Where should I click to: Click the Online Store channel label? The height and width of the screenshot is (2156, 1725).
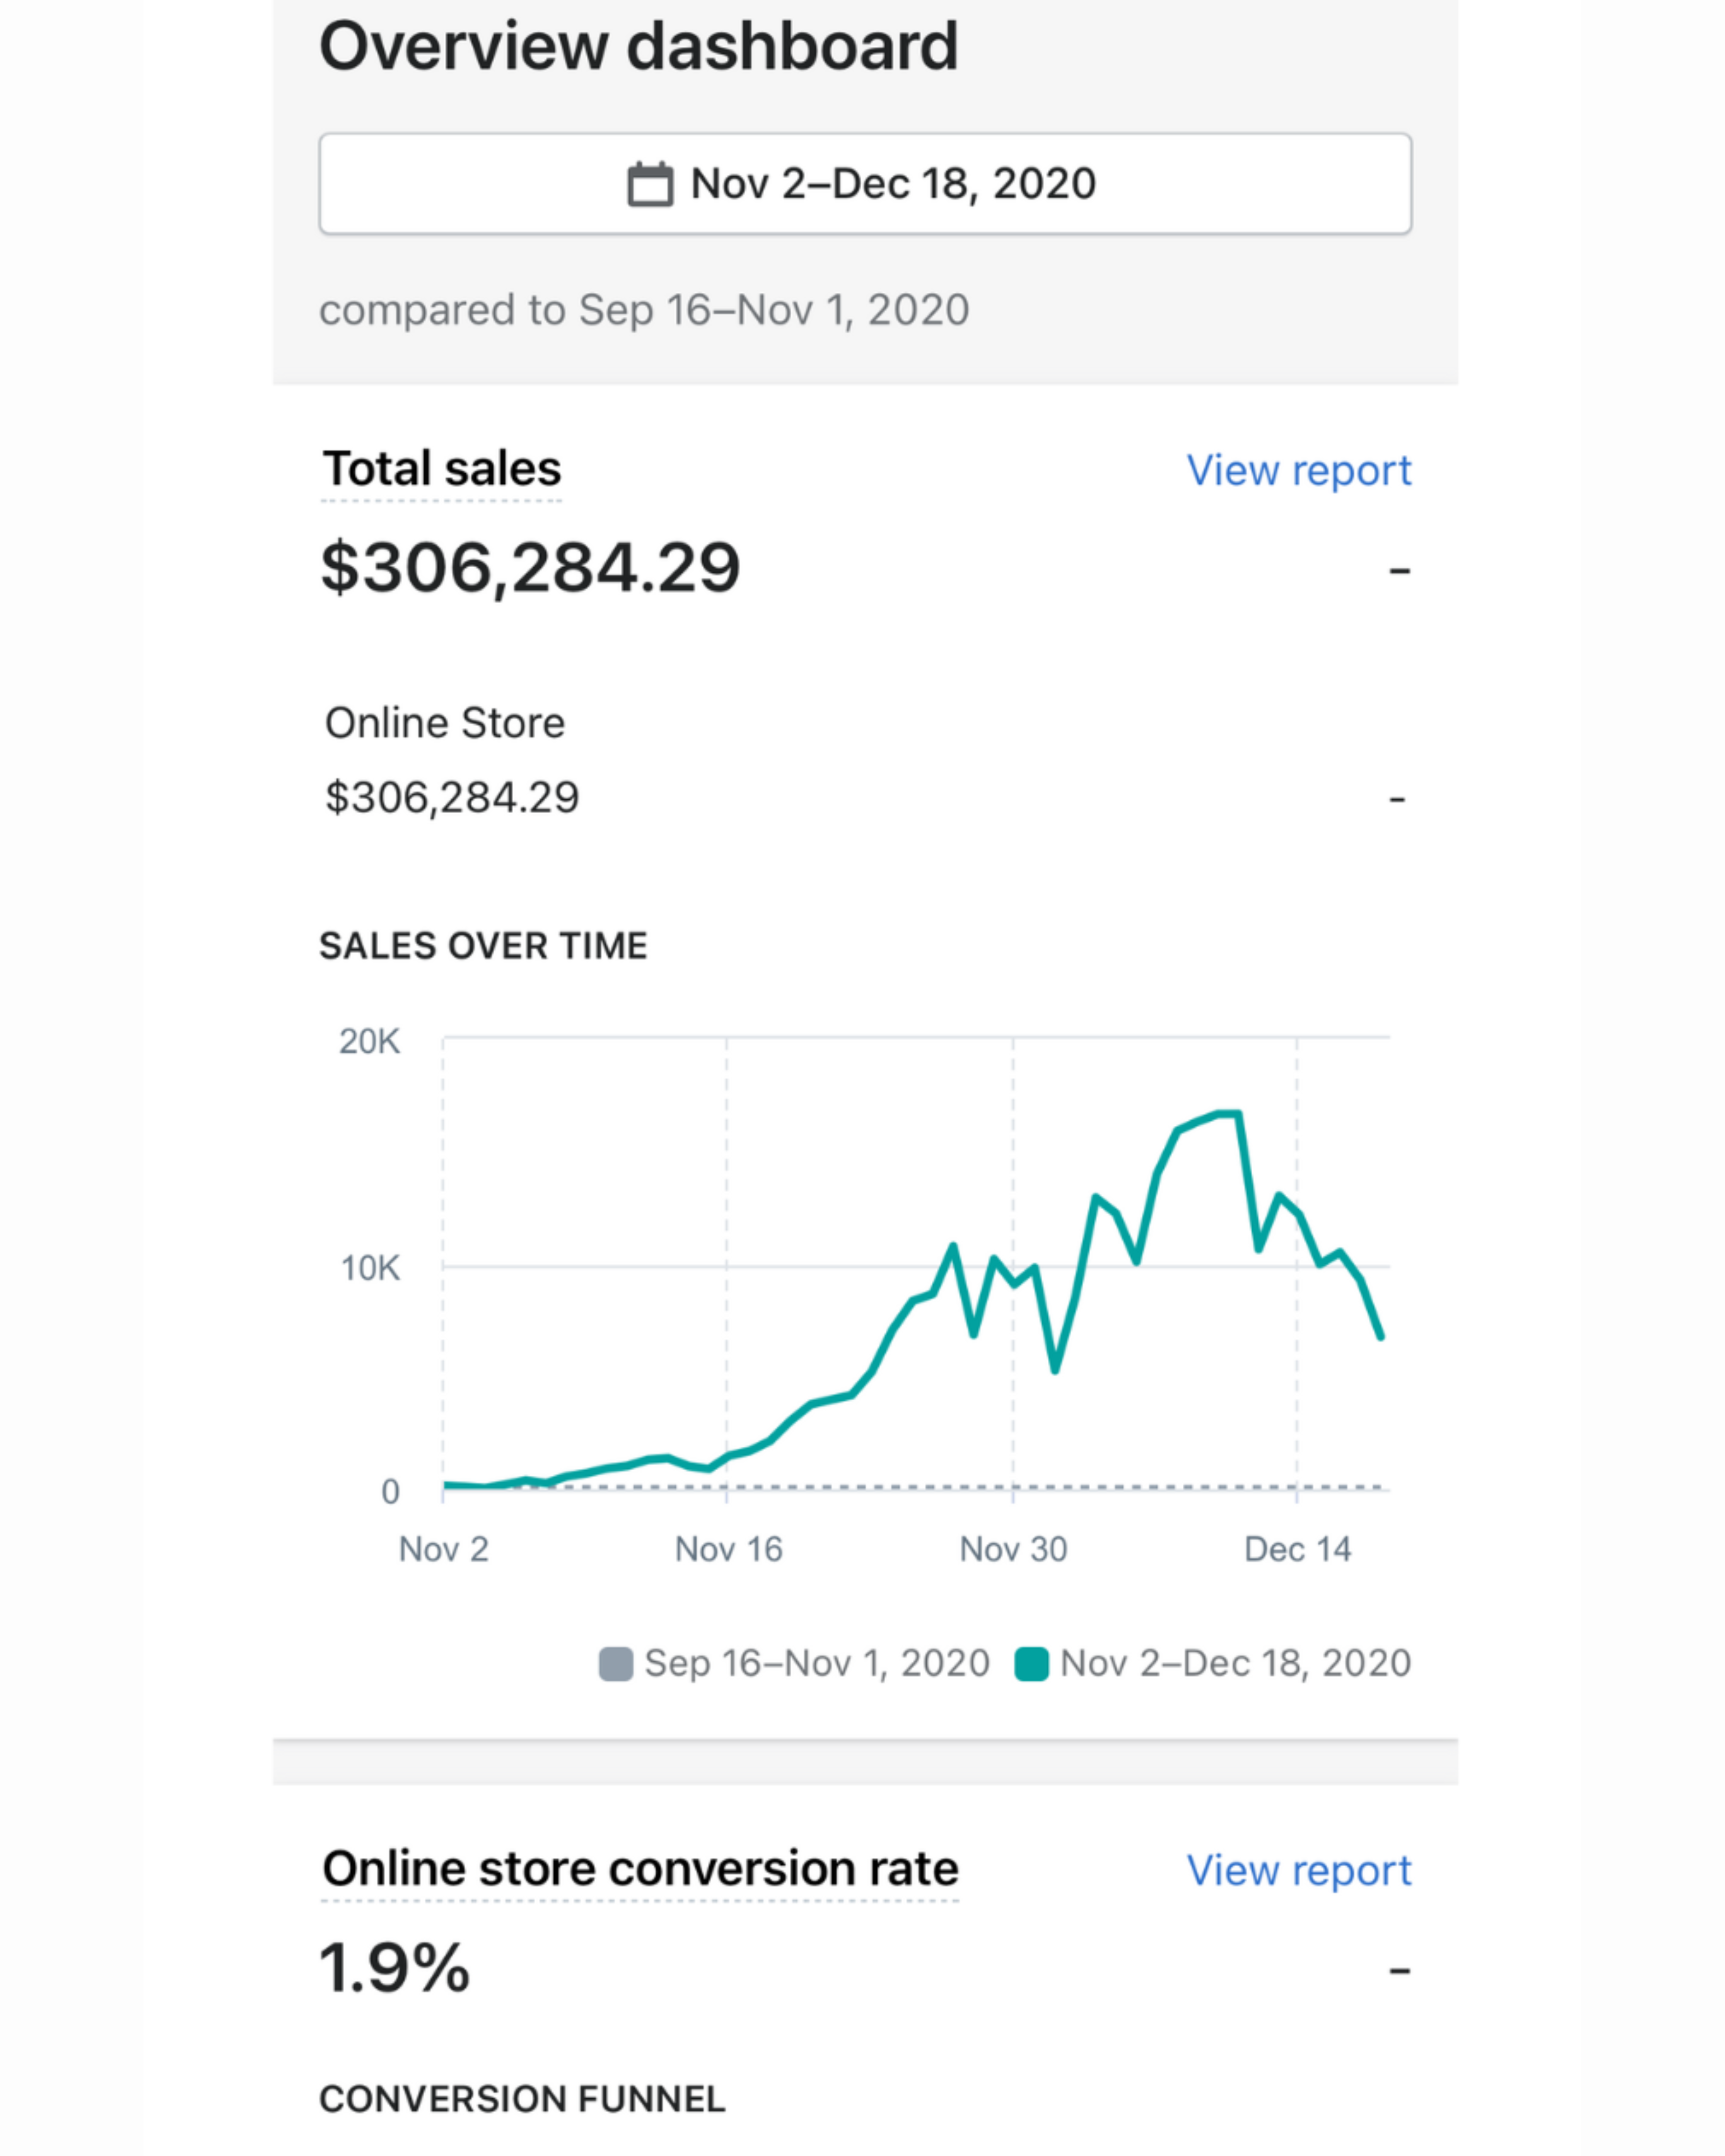coord(445,723)
